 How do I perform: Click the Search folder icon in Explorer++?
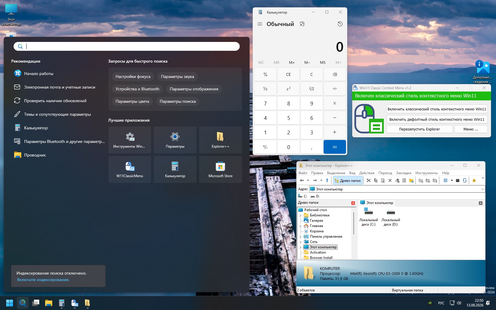411,180
